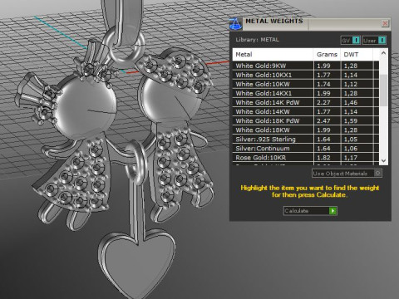Viewport: 399px width, 299px height.
Task: Click the Metal Weights scale icon
Action: coord(235,24)
